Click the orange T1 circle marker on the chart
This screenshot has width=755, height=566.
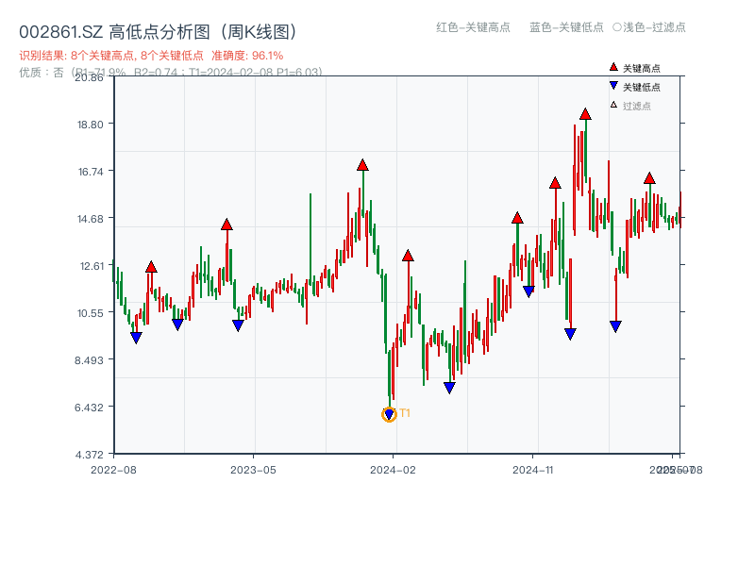point(389,413)
